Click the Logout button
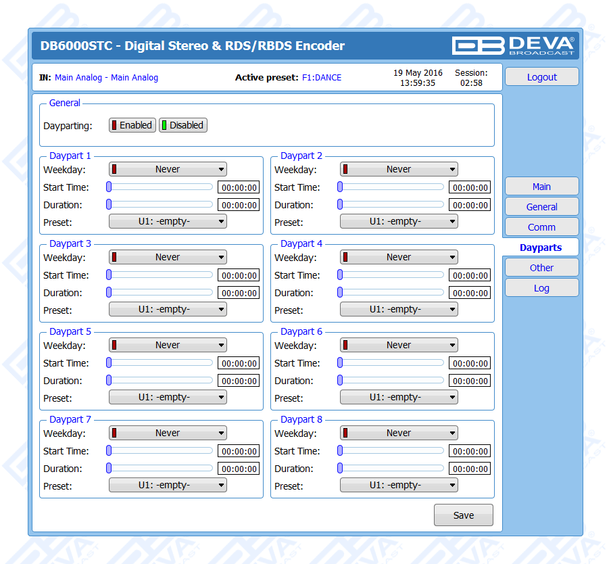 click(x=541, y=77)
